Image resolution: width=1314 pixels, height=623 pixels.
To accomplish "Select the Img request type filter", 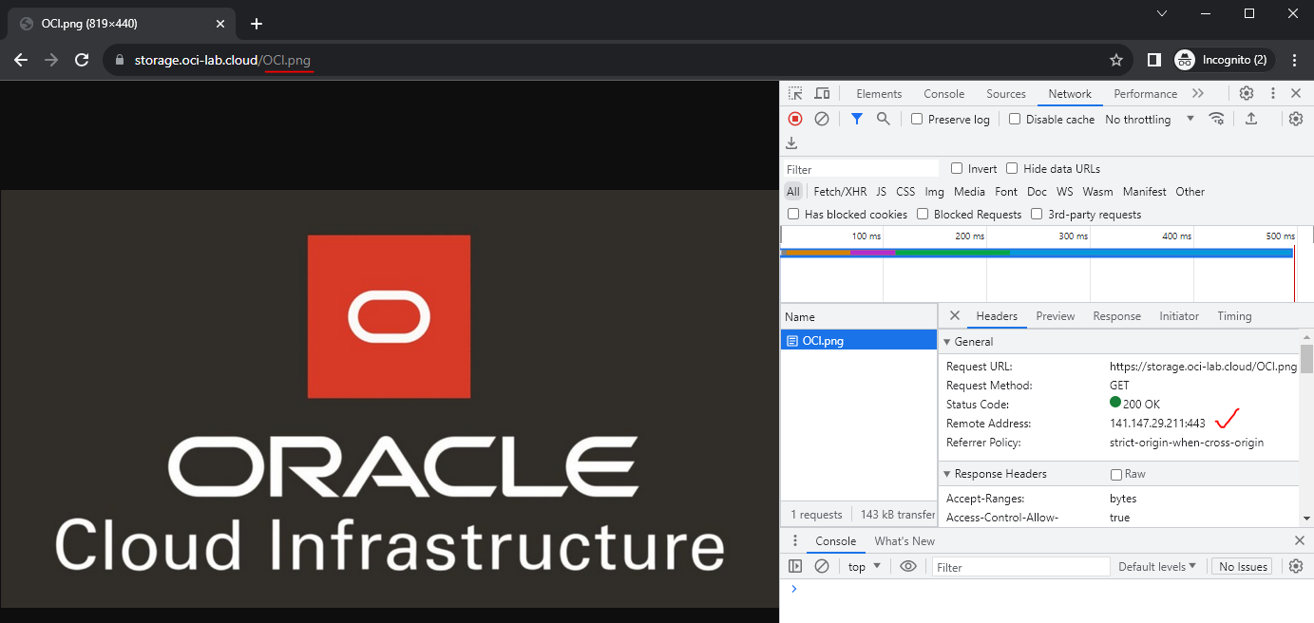I will point(934,192).
